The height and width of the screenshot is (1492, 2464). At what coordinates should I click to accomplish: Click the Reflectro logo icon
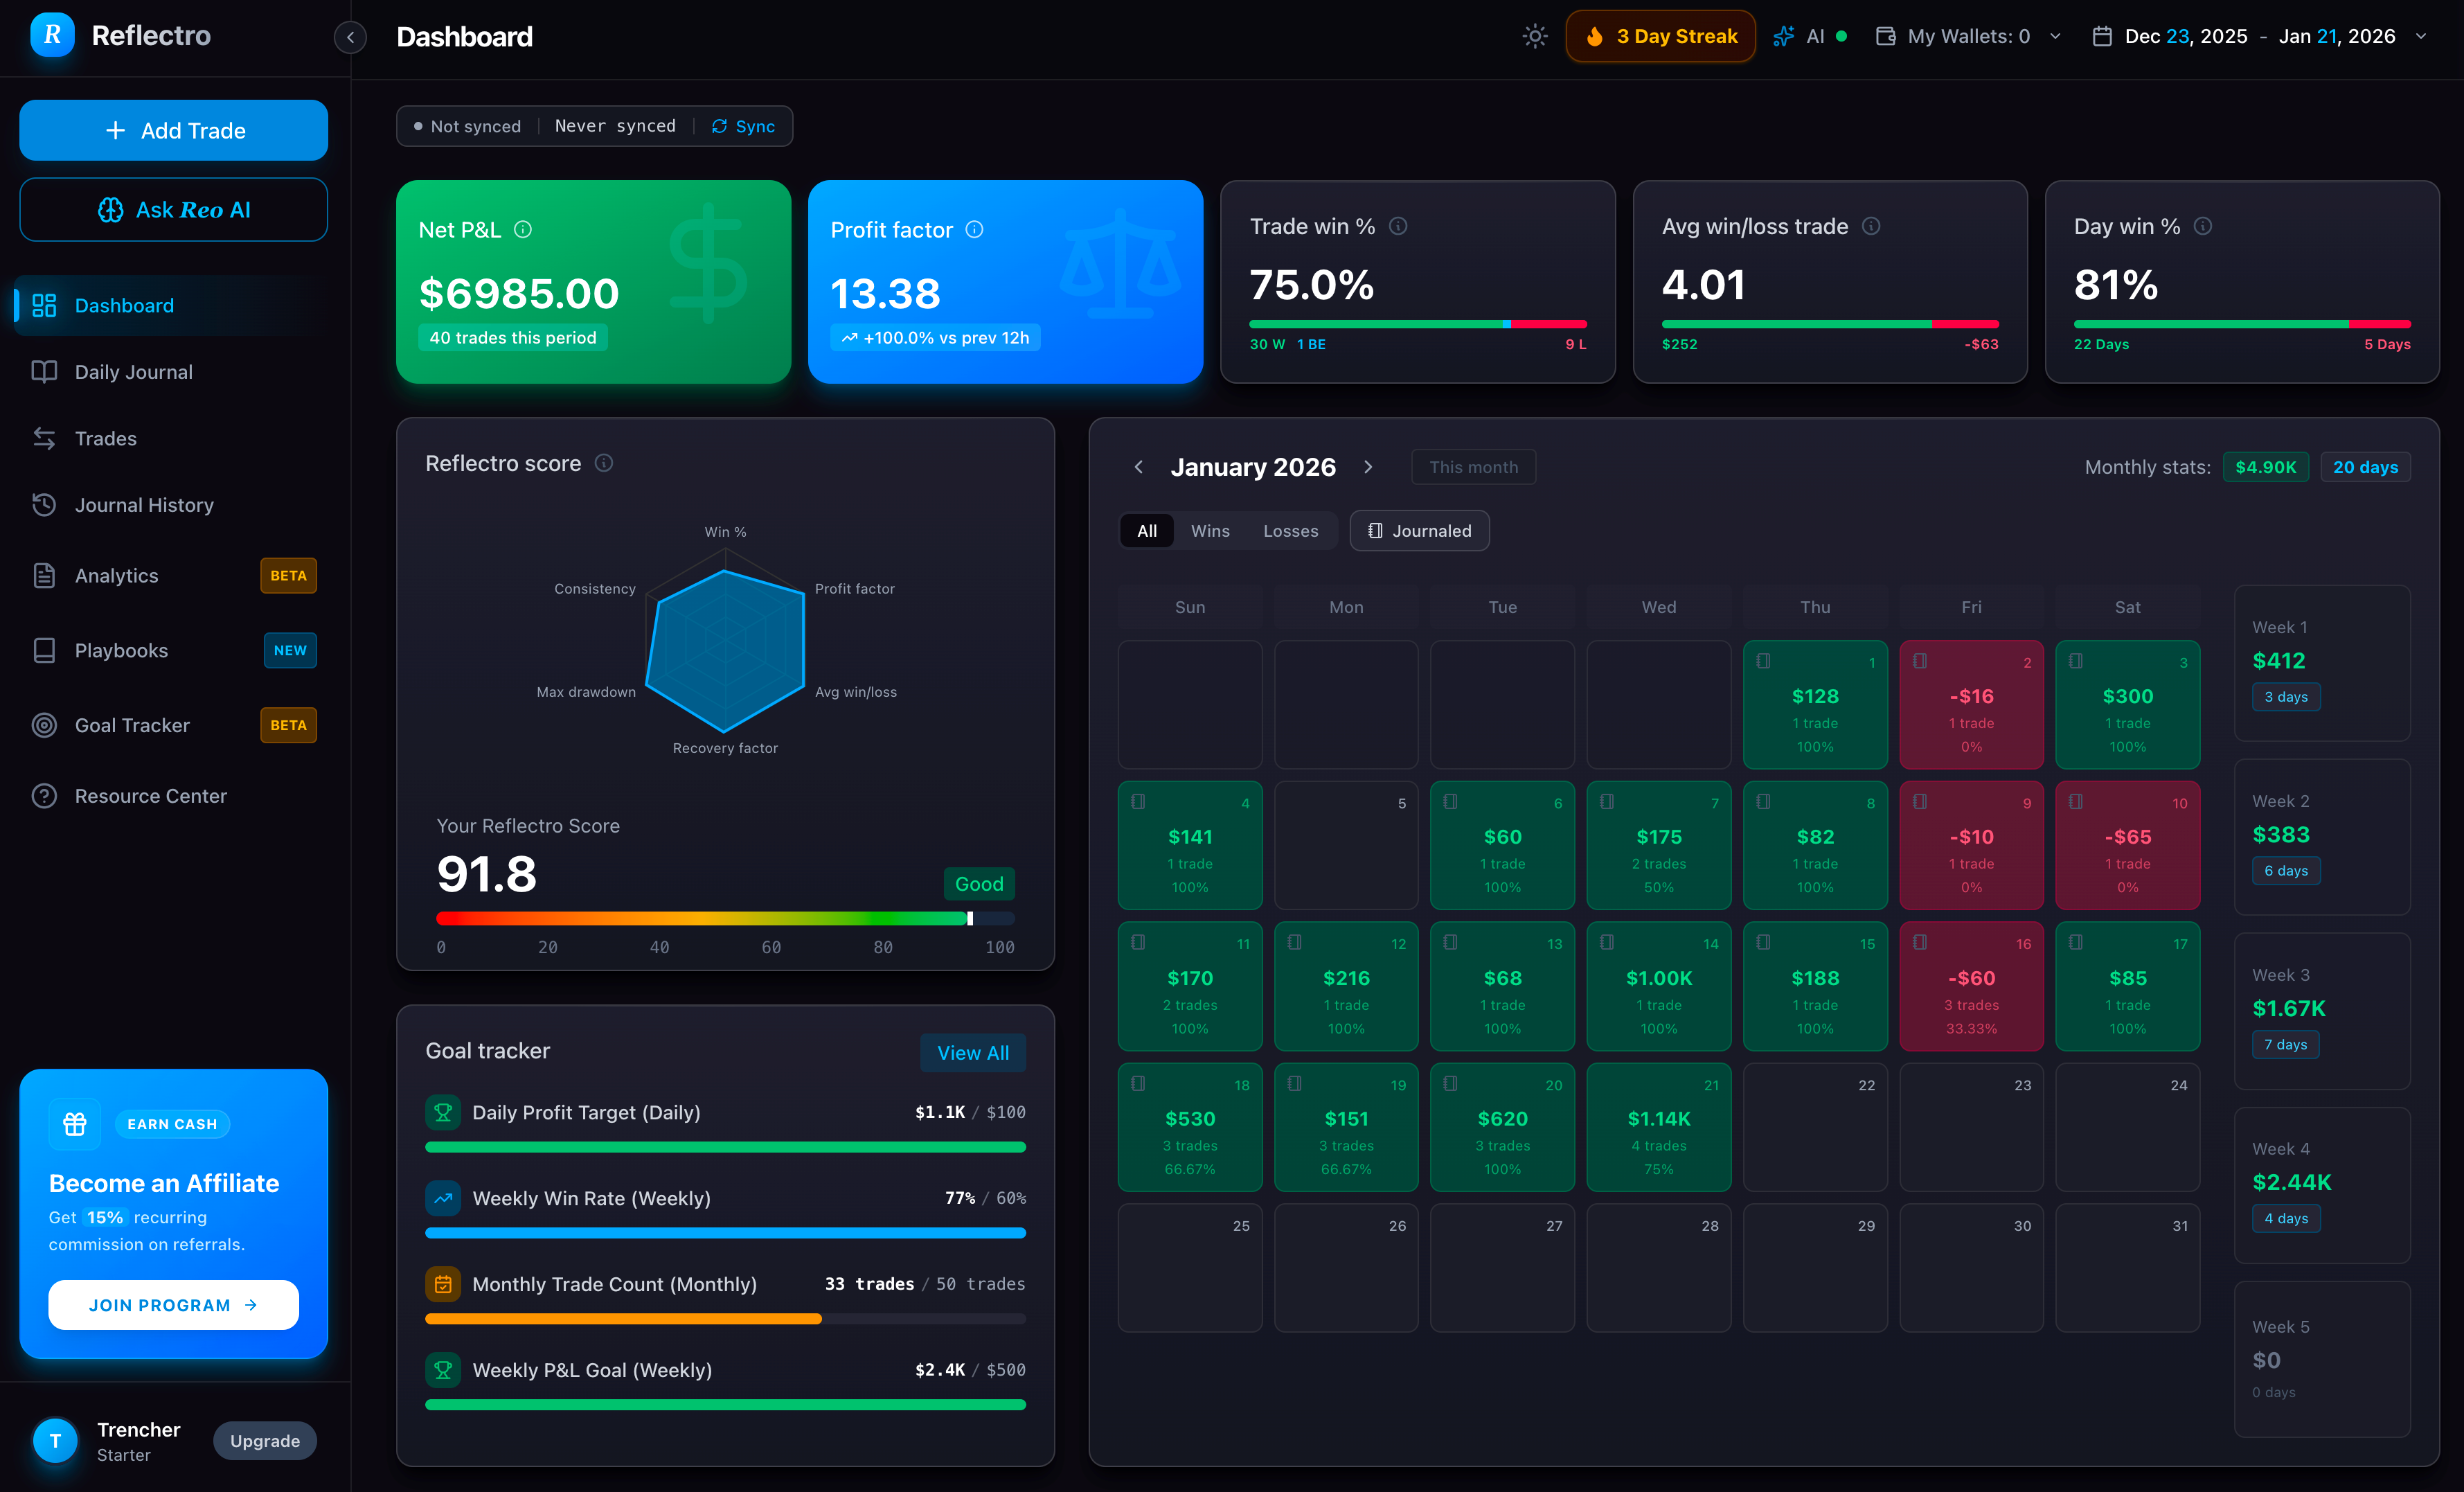(52, 36)
